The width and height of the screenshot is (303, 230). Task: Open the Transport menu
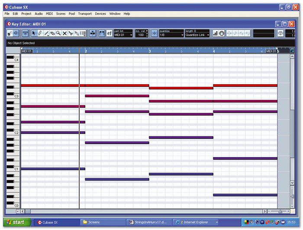[x=85, y=14]
